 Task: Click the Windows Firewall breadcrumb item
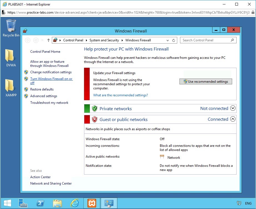coord(138,40)
